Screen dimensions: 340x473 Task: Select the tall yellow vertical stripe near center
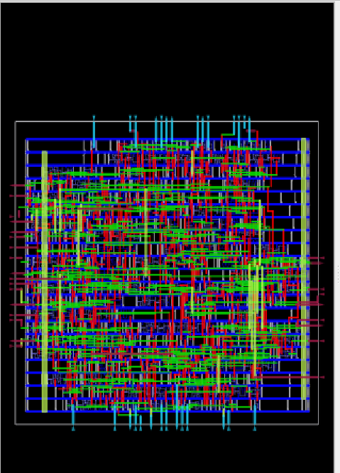146,232
